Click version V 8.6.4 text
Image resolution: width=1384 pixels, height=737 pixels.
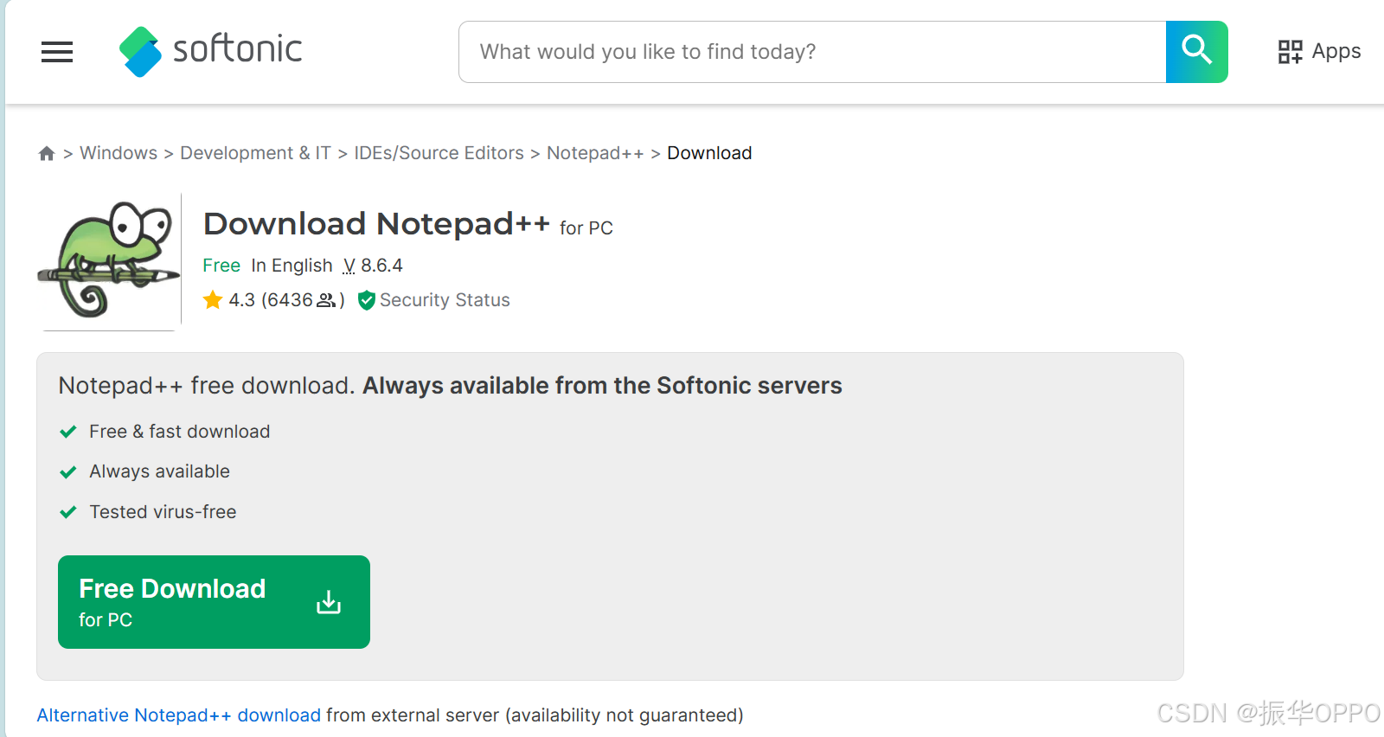(373, 266)
